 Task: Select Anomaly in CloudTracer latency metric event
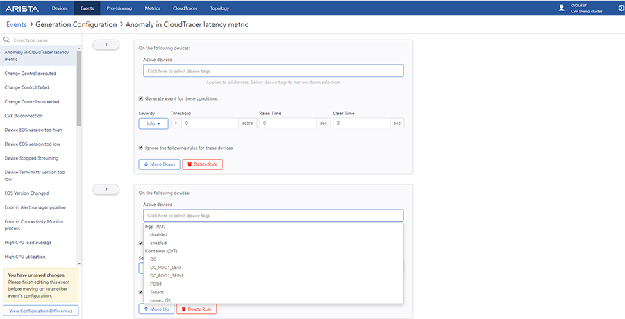[x=38, y=55]
